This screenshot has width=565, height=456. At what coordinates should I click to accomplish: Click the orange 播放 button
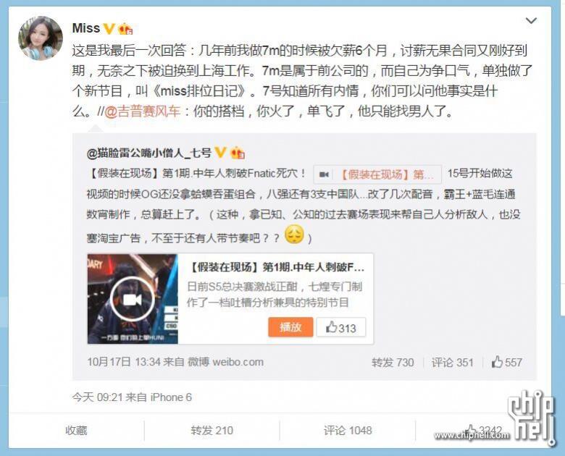(x=290, y=327)
